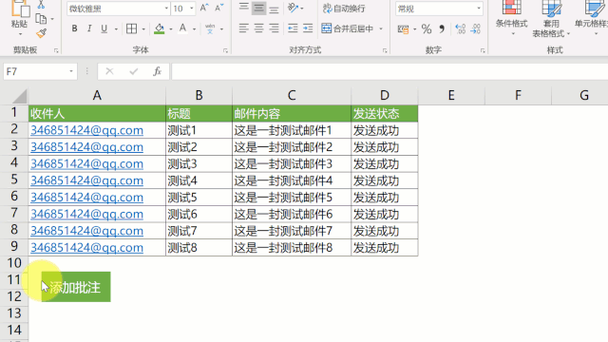The image size is (608, 342).
Task: Center text horizontally
Action: tap(258, 28)
